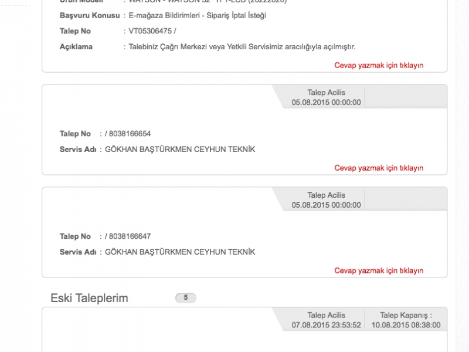This screenshot has height=352, width=469.
Task: Click the Açıklama description sentence
Action: (x=242, y=47)
